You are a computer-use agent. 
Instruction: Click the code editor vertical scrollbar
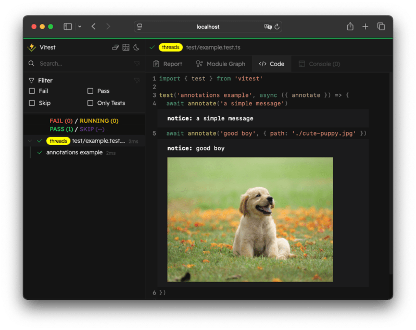[x=391, y=173]
